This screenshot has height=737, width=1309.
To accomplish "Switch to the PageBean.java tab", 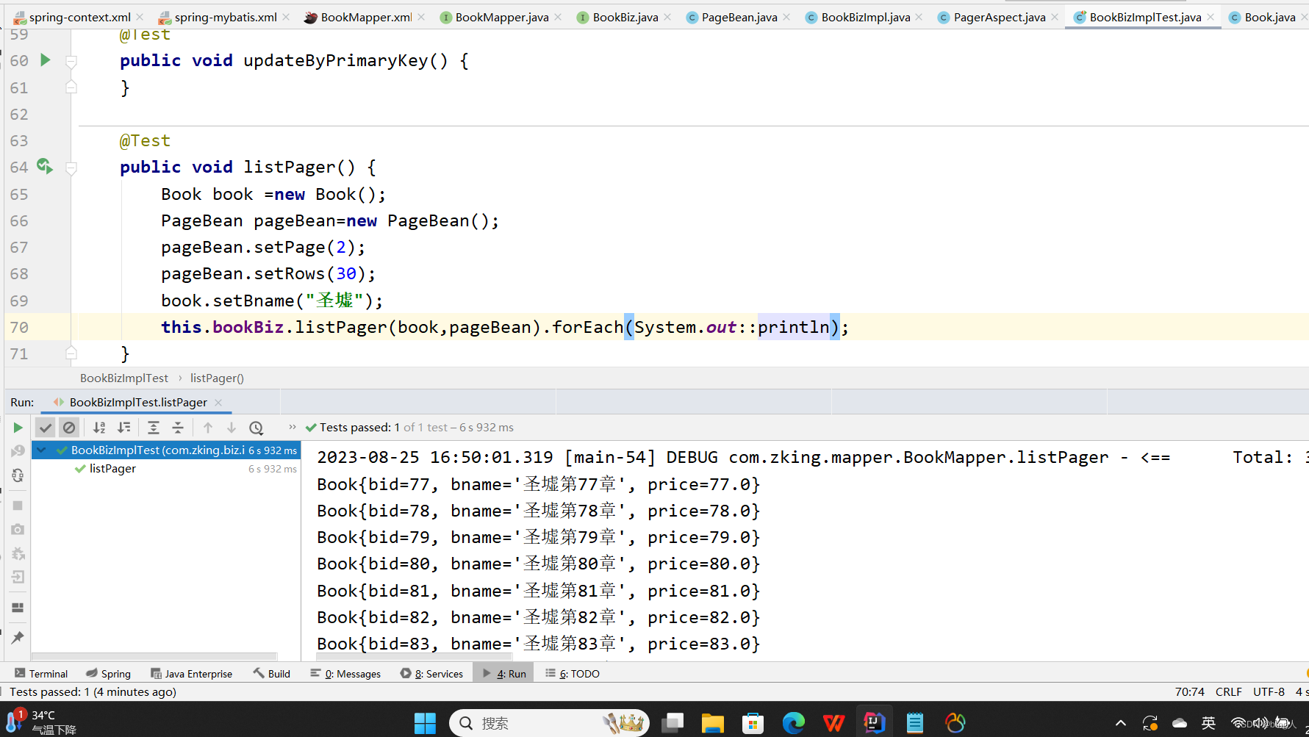I will (x=739, y=17).
